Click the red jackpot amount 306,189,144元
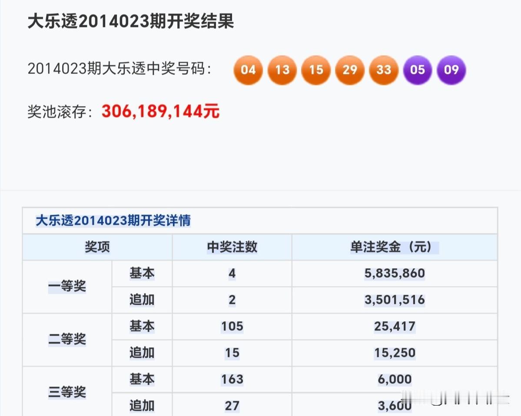The height and width of the screenshot is (416, 521). 160,111
